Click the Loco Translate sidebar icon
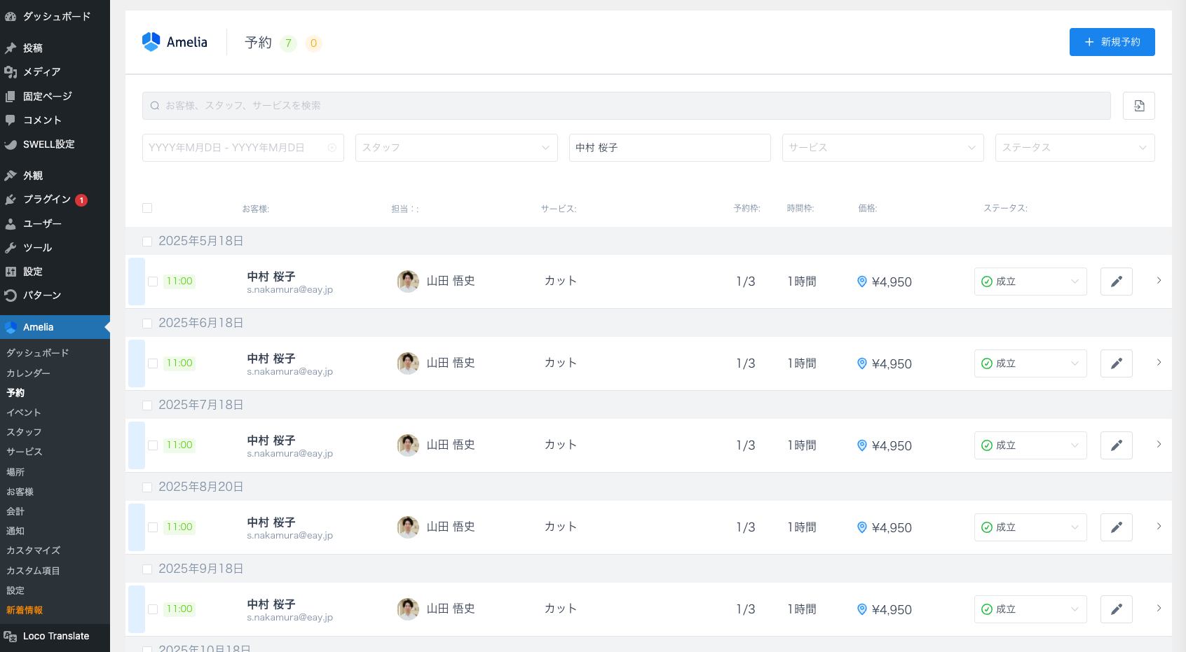This screenshot has height=652, width=1186. 11,636
